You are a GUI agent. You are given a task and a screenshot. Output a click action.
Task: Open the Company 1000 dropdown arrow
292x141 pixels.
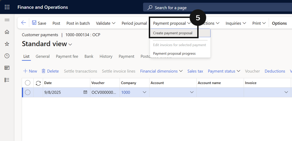[145, 92]
